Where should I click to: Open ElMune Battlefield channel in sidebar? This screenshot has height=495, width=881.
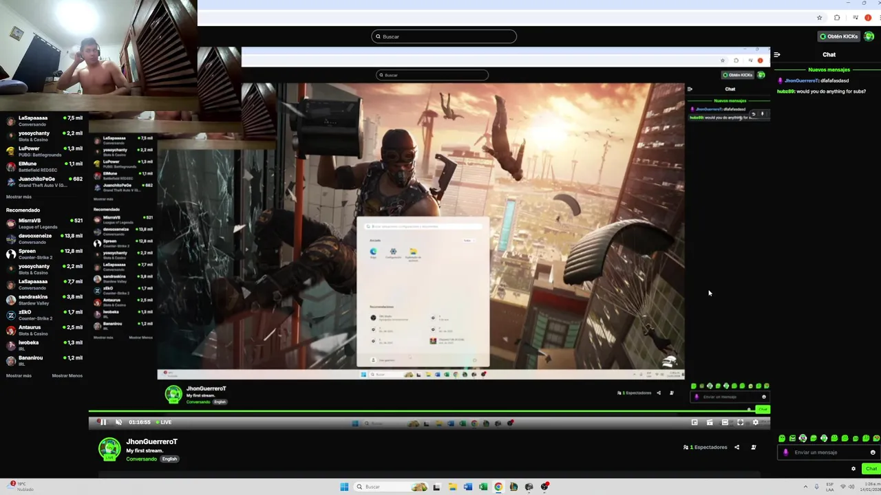point(44,166)
